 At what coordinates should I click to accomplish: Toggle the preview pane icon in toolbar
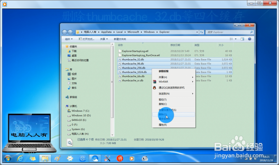(242, 39)
